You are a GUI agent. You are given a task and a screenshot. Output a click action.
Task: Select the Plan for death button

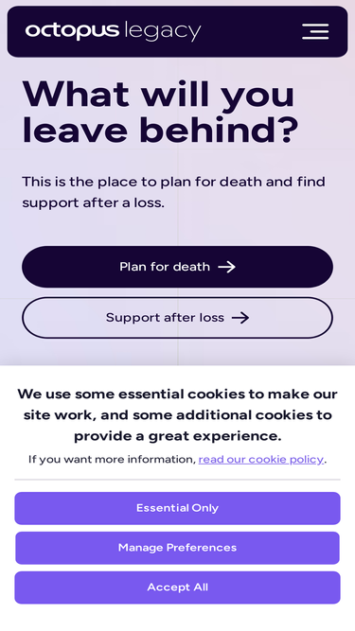point(178,267)
